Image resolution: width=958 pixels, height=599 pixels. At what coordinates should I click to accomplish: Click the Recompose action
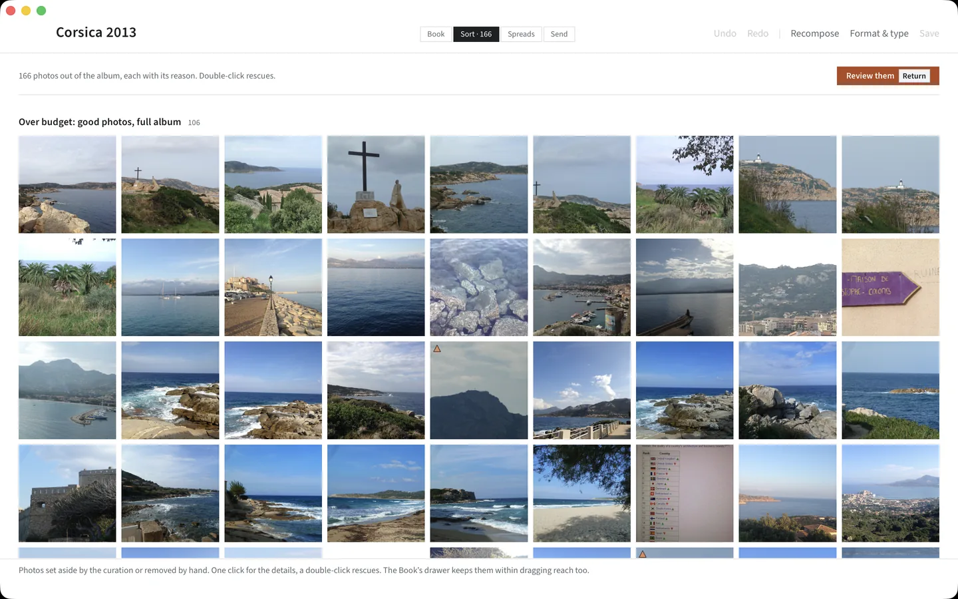[815, 33]
